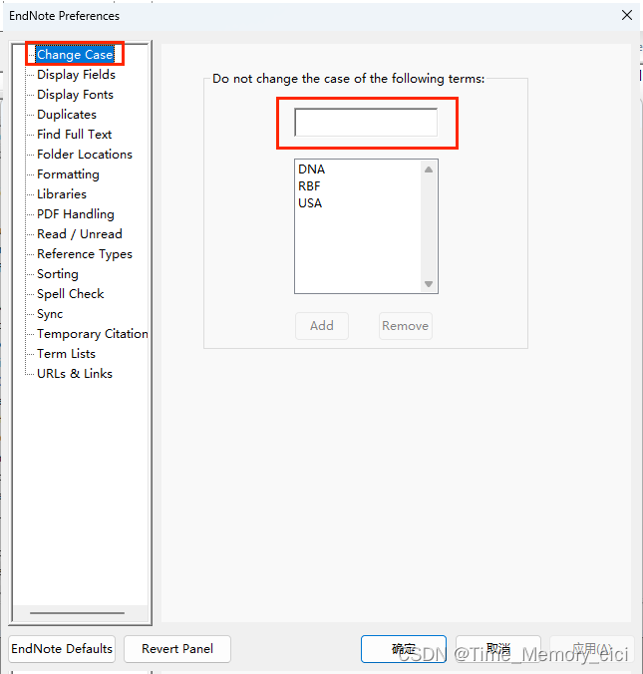Cancel with the 取消 button

498,649
